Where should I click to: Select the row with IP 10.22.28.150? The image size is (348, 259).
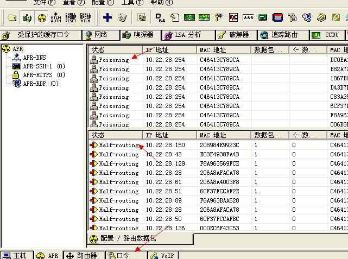[x=218, y=145]
